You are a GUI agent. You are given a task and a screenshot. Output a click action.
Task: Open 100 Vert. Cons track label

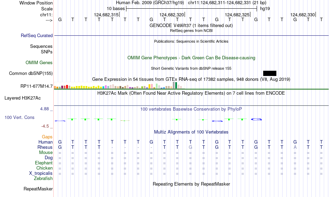[x=19, y=117]
